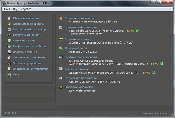Open the Графические устройства heading link in summary

(x=81, y=57)
